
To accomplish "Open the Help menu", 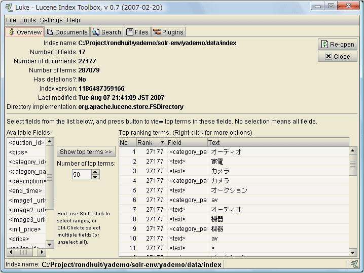I will coord(74,20).
